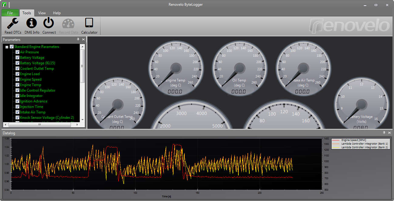Toggle the Engine Temp checkbox

point(17,85)
